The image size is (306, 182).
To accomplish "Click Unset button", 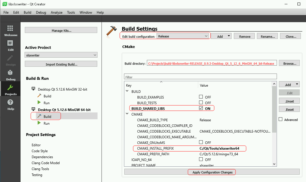I will click(x=289, y=101).
